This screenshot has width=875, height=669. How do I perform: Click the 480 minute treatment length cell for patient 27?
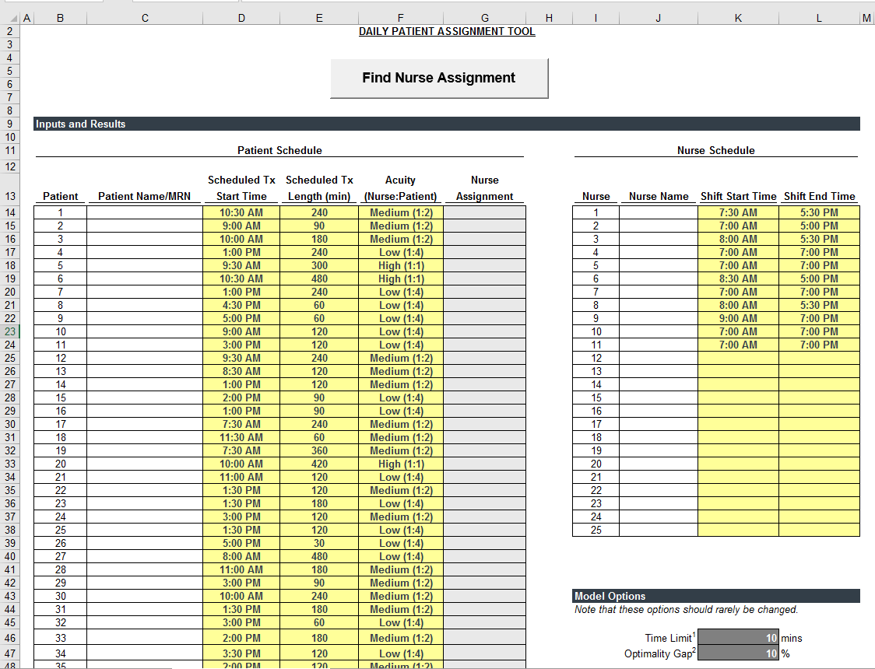tap(318, 556)
